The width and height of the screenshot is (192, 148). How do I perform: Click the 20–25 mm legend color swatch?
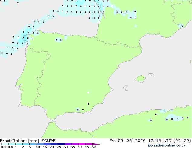(x=54, y=144)
